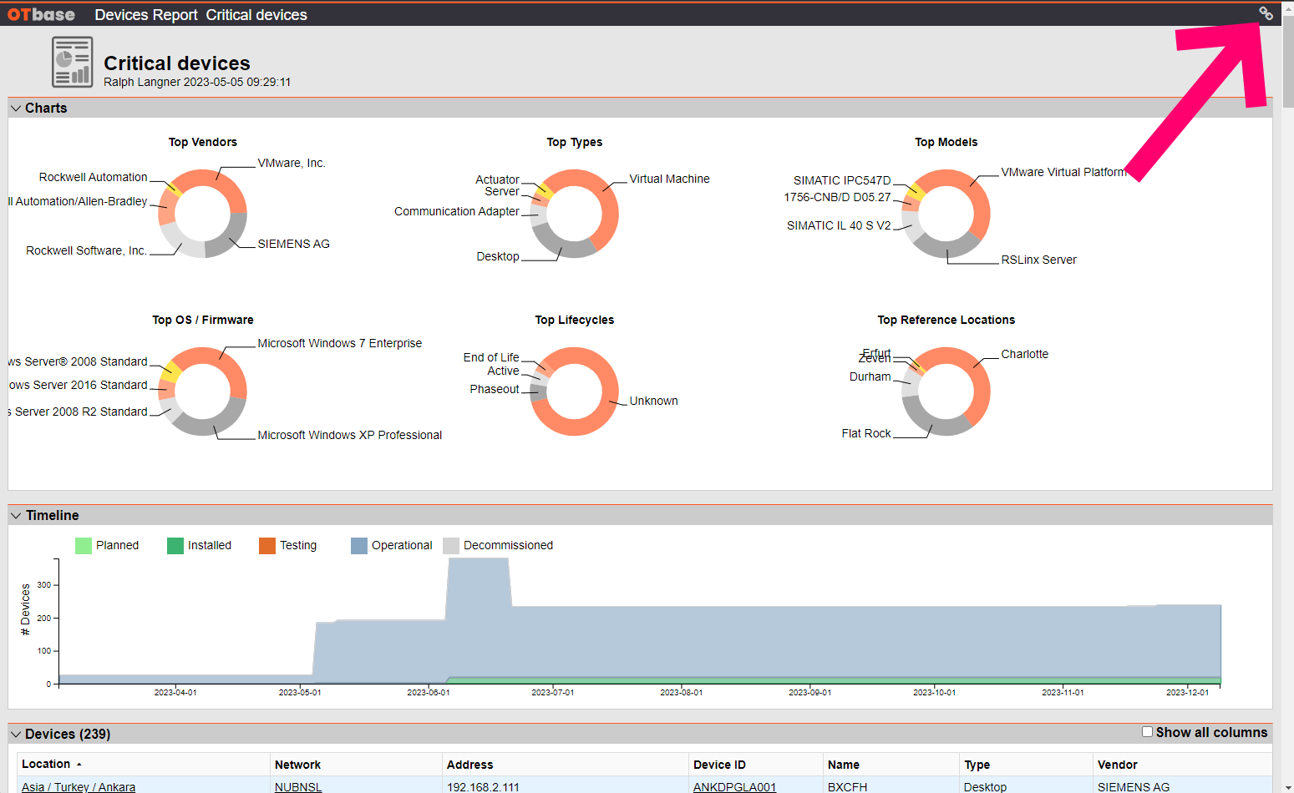Click the 2023-12-01 timeline axis tick
The width and height of the screenshot is (1294, 793).
[1187, 692]
